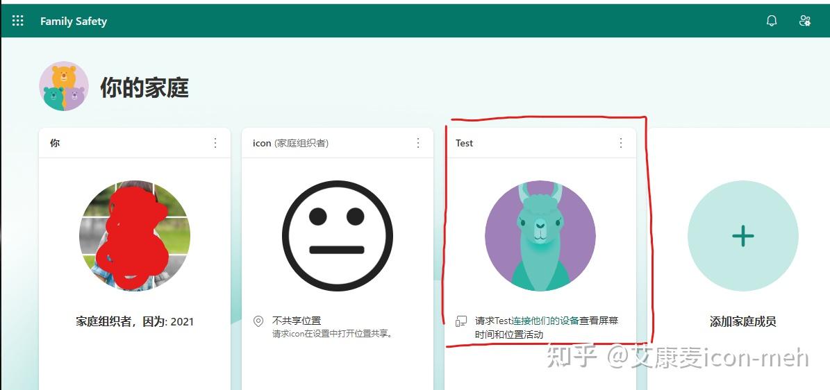Click the Test card header name
830x390 pixels.
tap(464, 143)
